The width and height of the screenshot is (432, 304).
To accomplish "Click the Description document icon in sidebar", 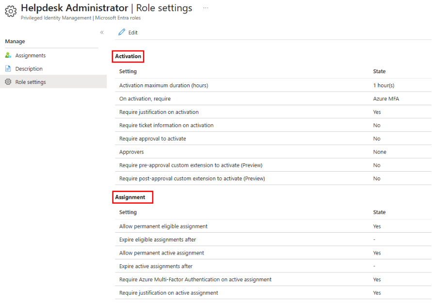I will [x=8, y=69].
